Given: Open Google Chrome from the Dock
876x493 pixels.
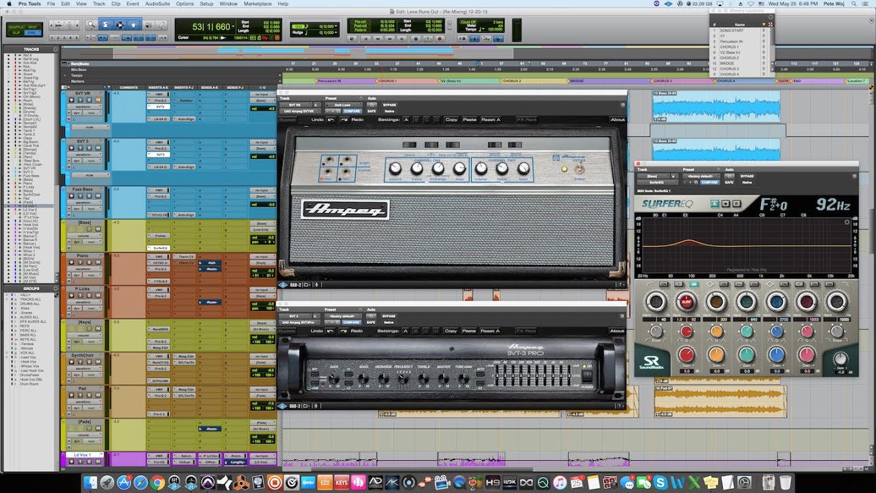Looking at the screenshot, I should pos(157,483).
